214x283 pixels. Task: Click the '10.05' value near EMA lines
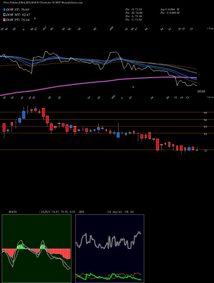pyautogui.click(x=201, y=91)
